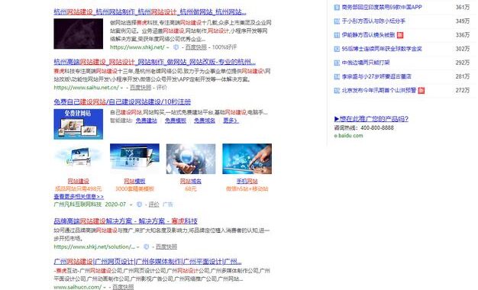The image size is (478, 290).
Task: Click the rank icon beside the 292万 topic
Action: (337, 63)
